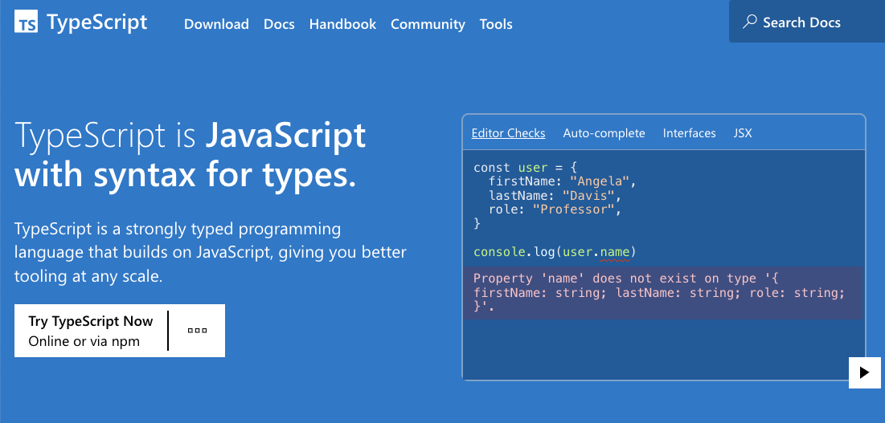Open the Docs menu item
The height and width of the screenshot is (423, 885).
pos(279,24)
